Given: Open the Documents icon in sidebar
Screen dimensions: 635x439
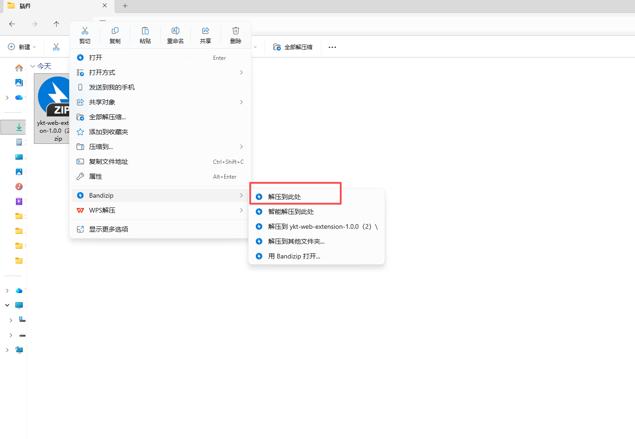Looking at the screenshot, I should point(19,142).
